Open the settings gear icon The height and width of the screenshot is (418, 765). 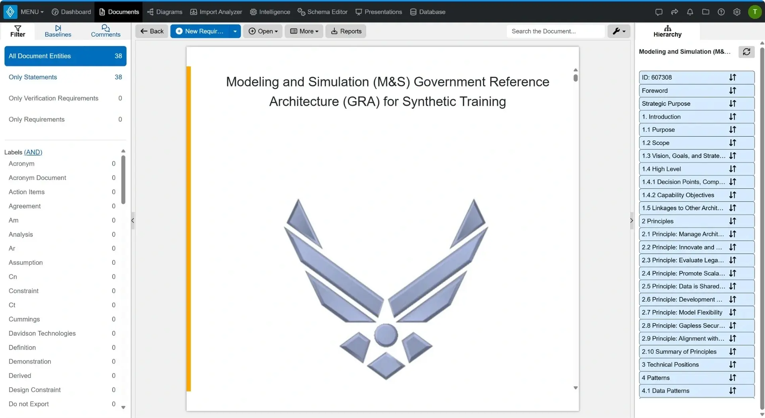(x=737, y=12)
